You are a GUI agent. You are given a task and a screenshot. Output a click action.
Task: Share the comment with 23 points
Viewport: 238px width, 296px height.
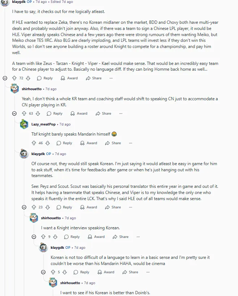113,207
